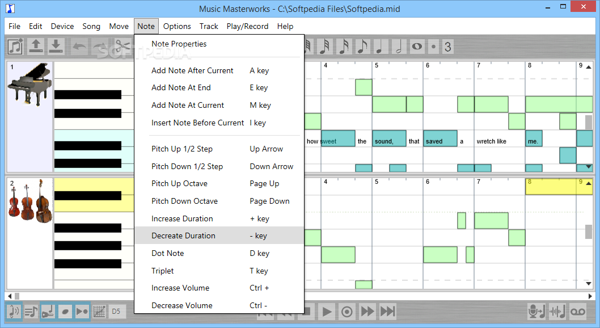Click the 'saved' lyric note block
The height and width of the screenshot is (328, 600).
pos(440,138)
